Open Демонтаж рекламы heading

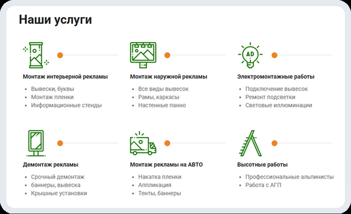click(51, 164)
